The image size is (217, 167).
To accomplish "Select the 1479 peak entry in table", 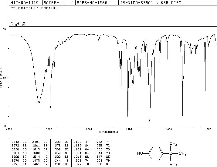I will coord(40,160).
